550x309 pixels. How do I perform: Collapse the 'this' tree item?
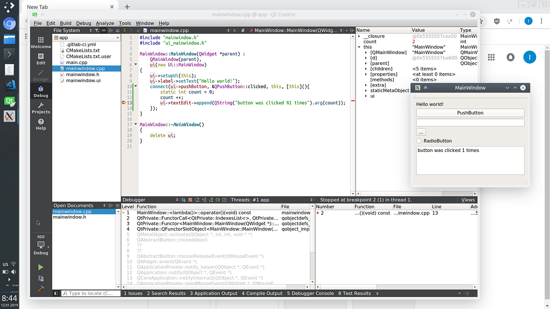(x=359, y=47)
